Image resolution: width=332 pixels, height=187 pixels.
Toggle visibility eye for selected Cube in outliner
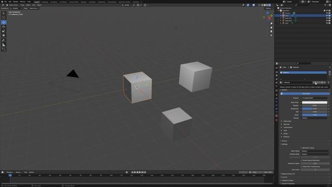pyautogui.click(x=327, y=16)
